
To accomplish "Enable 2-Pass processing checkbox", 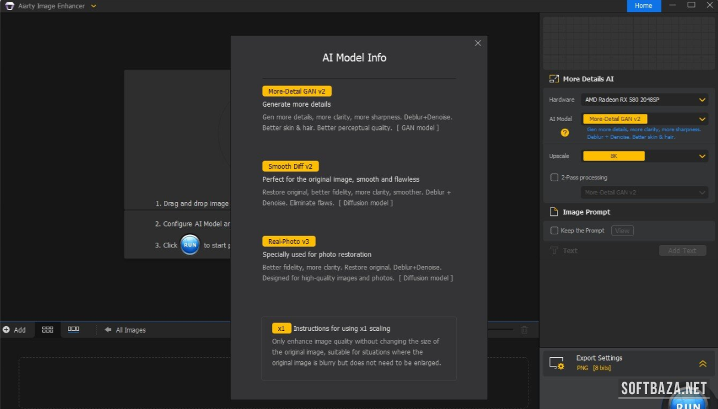I will (x=554, y=178).
